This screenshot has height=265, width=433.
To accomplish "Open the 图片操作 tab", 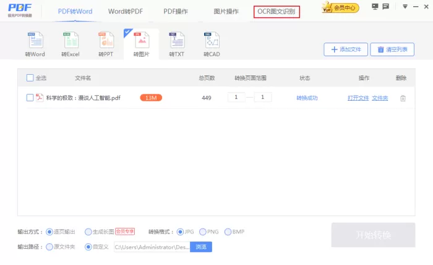I will pyautogui.click(x=226, y=12).
